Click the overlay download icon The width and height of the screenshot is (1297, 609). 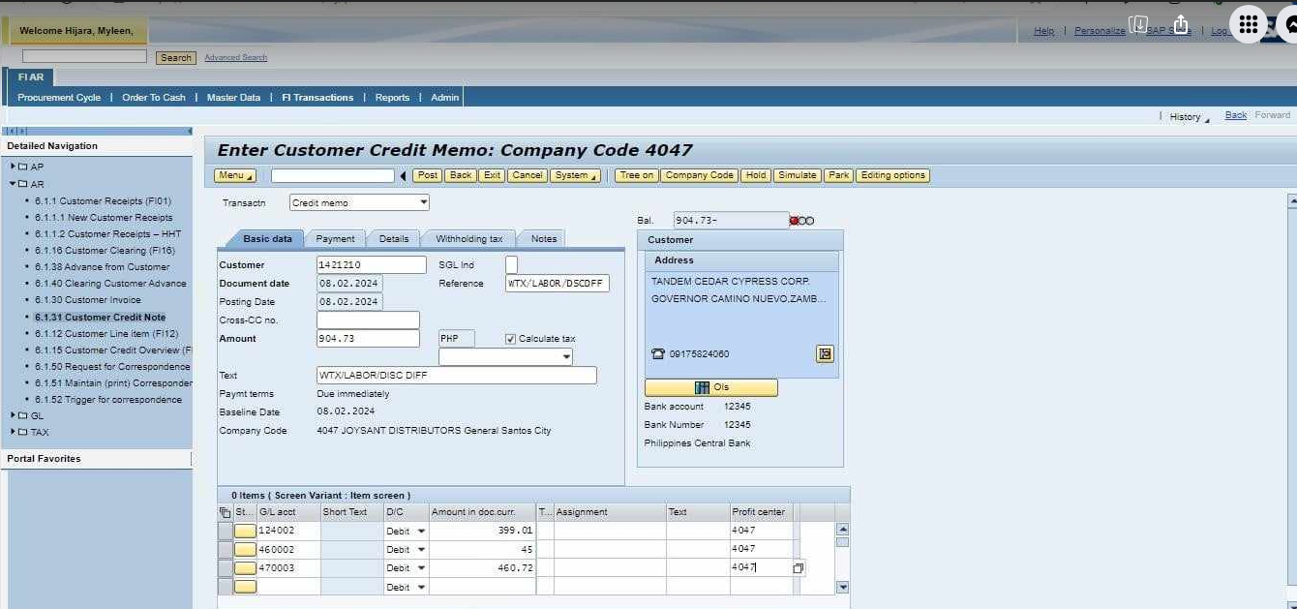1139,24
